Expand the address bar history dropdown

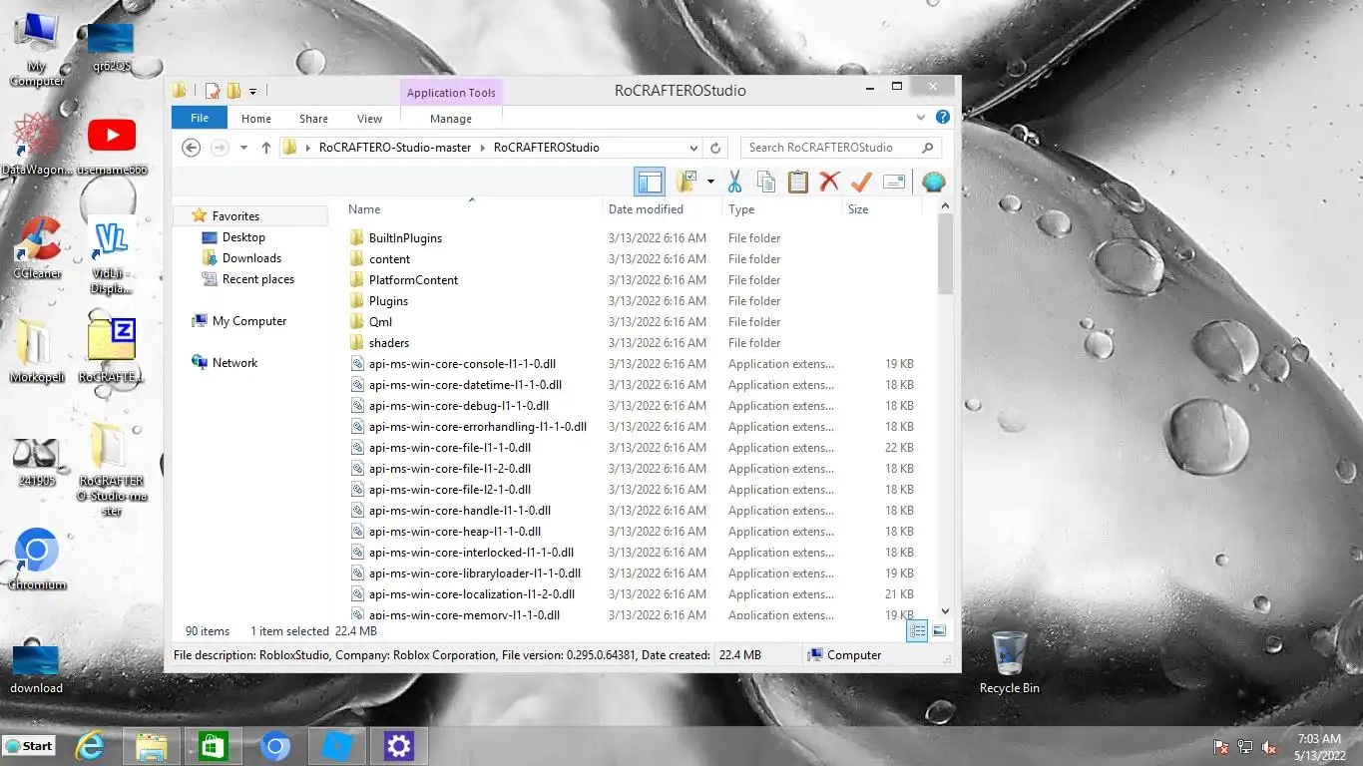pos(693,148)
